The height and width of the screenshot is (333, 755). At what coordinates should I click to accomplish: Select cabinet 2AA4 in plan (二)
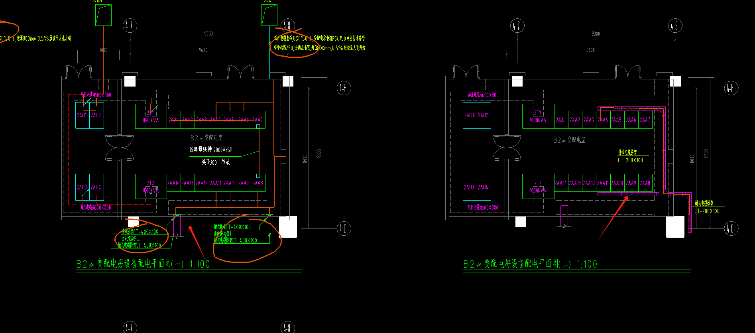coord(602,120)
